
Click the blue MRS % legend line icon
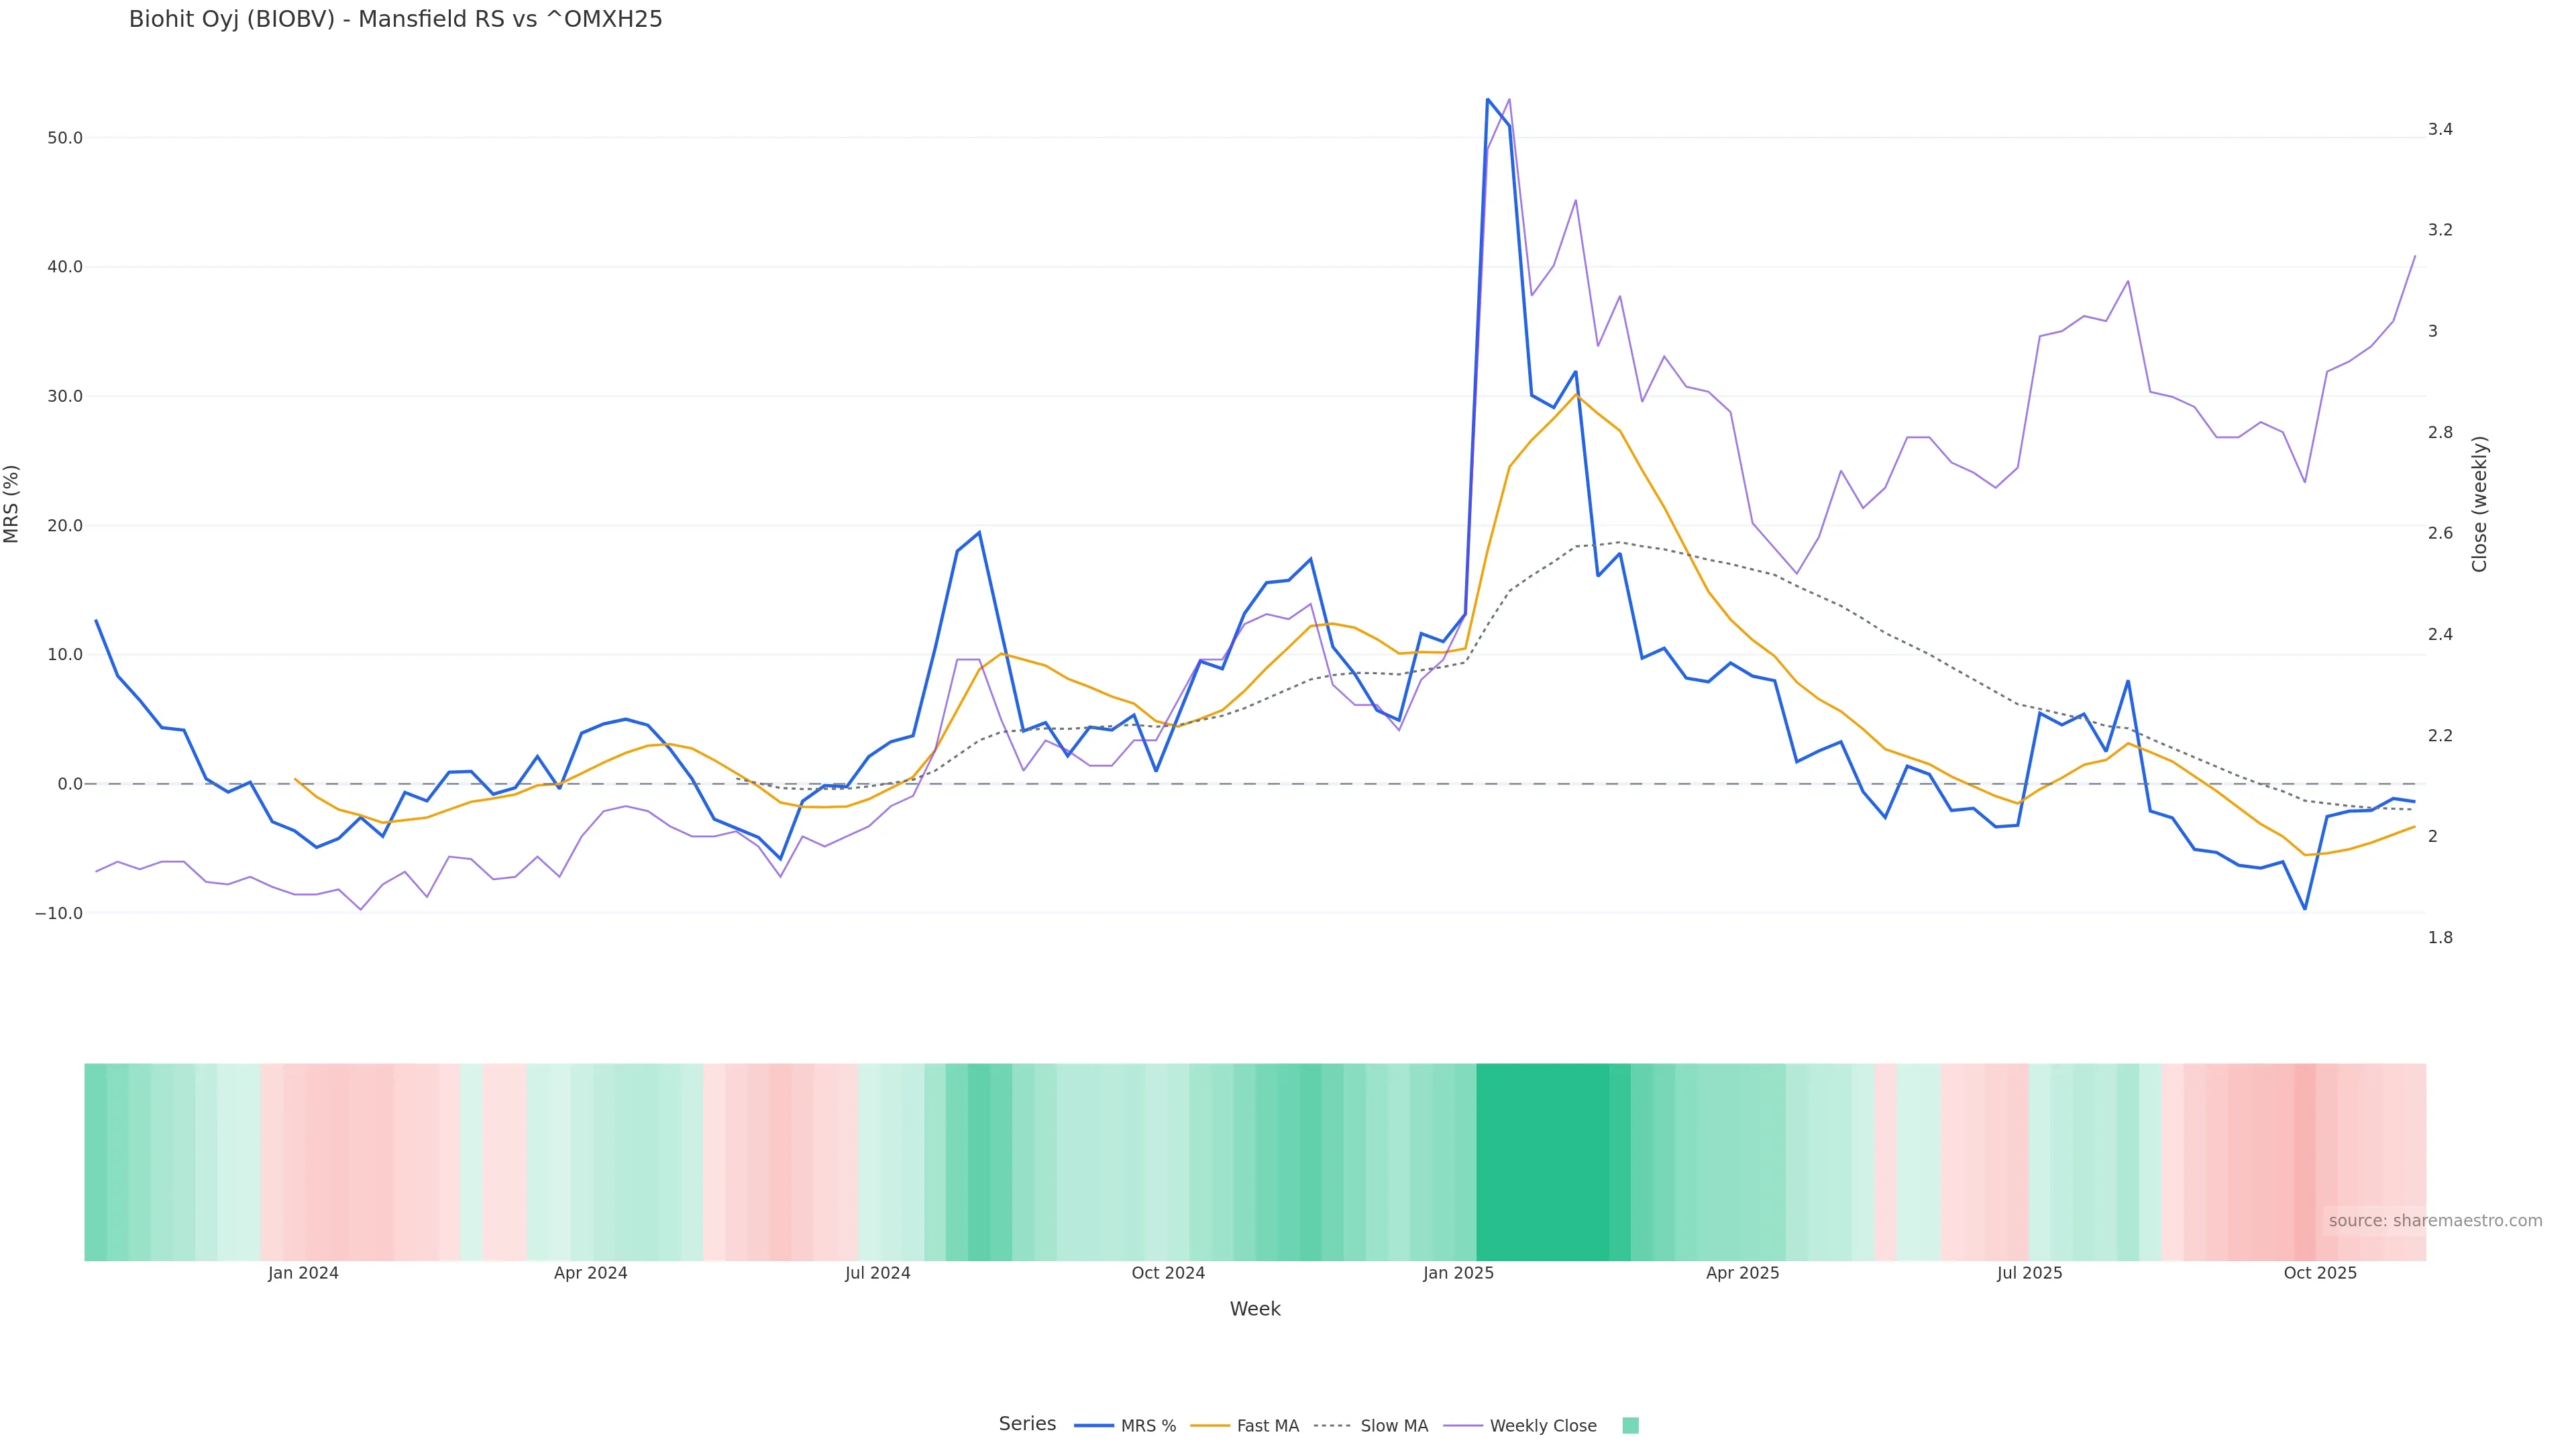coord(1094,1426)
